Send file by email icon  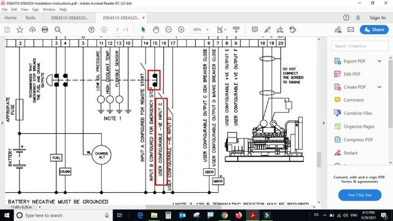coord(351,29)
